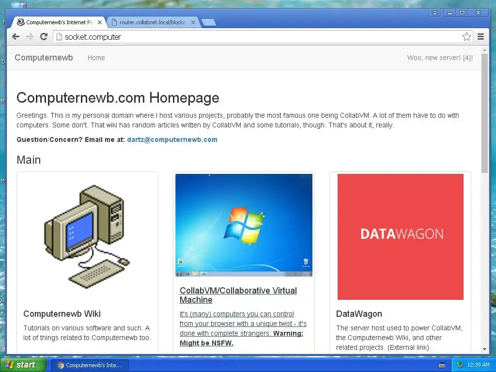Image resolution: width=496 pixels, height=372 pixels.
Task: Click the Computernewb Wiki heading
Action: [62, 314]
